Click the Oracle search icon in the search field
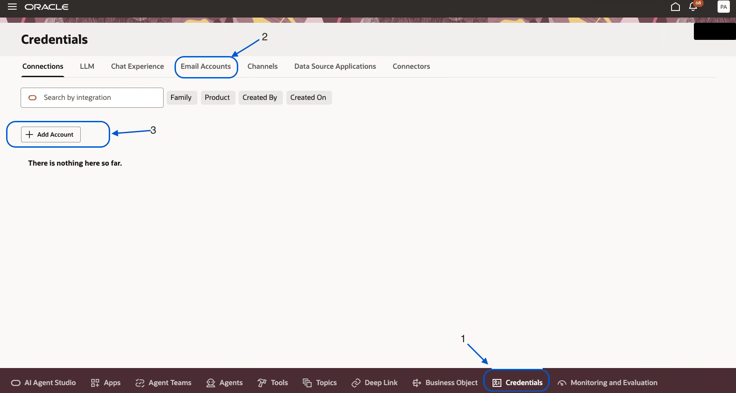Viewport: 736px width, 393px height. point(32,98)
